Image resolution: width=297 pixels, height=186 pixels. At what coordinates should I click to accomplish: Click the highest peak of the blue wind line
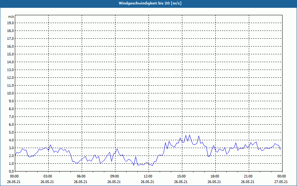tap(189, 135)
